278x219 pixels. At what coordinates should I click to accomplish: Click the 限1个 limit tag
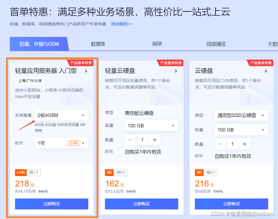click(34, 173)
